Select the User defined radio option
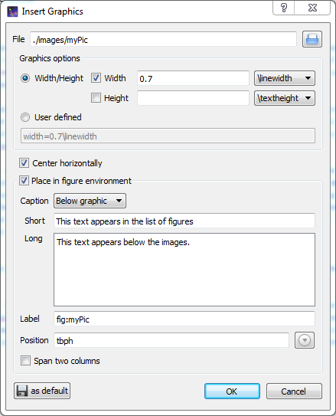 (25, 117)
